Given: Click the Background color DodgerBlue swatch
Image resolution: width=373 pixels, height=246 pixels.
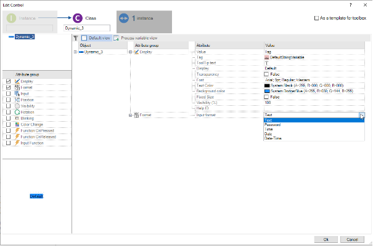Looking at the screenshot, I should pos(267,91).
